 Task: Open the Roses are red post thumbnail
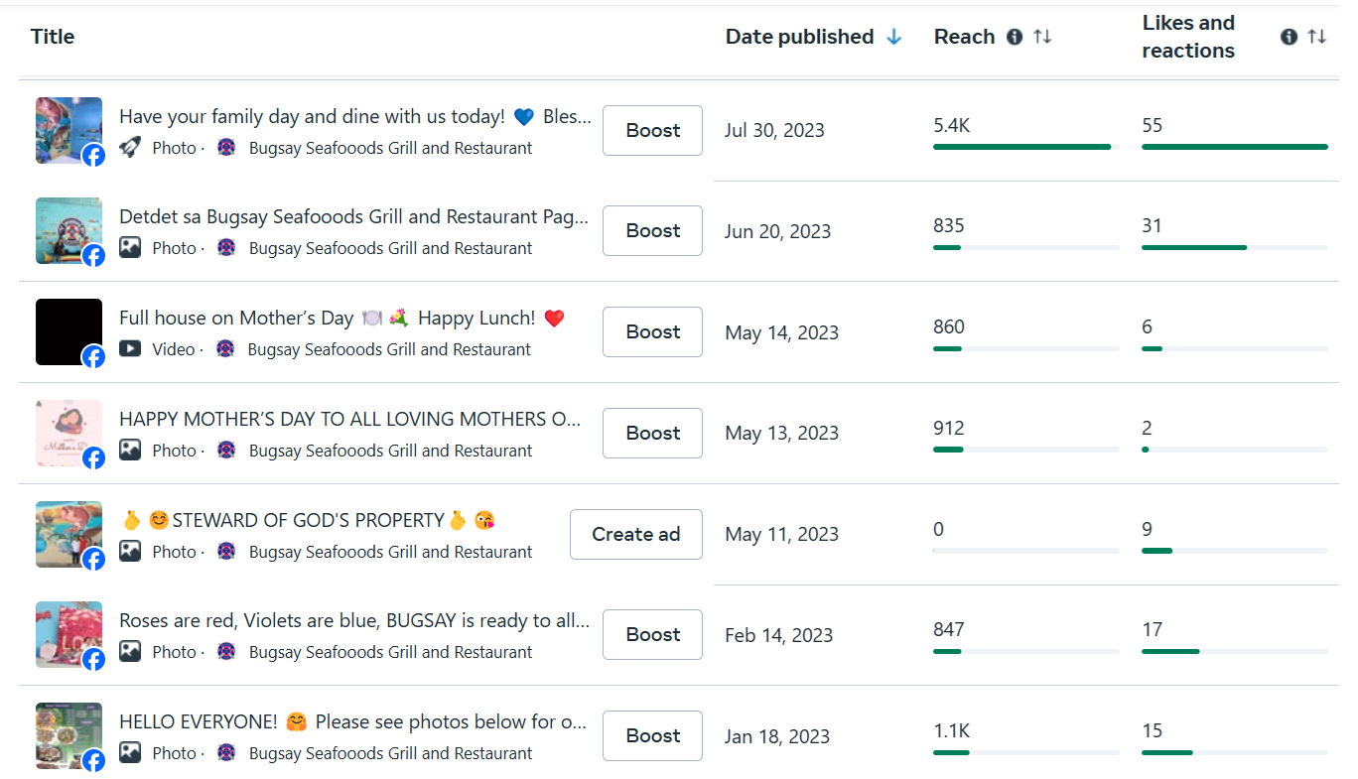[68, 634]
